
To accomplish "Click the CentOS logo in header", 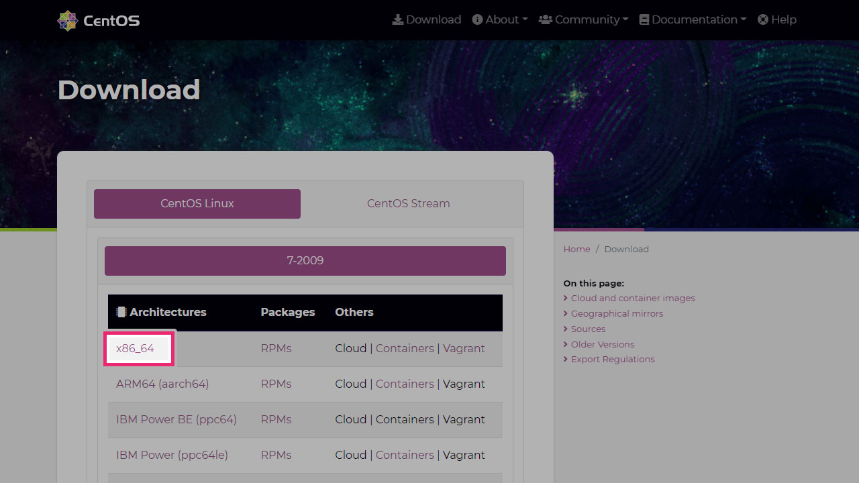I will tap(99, 20).
